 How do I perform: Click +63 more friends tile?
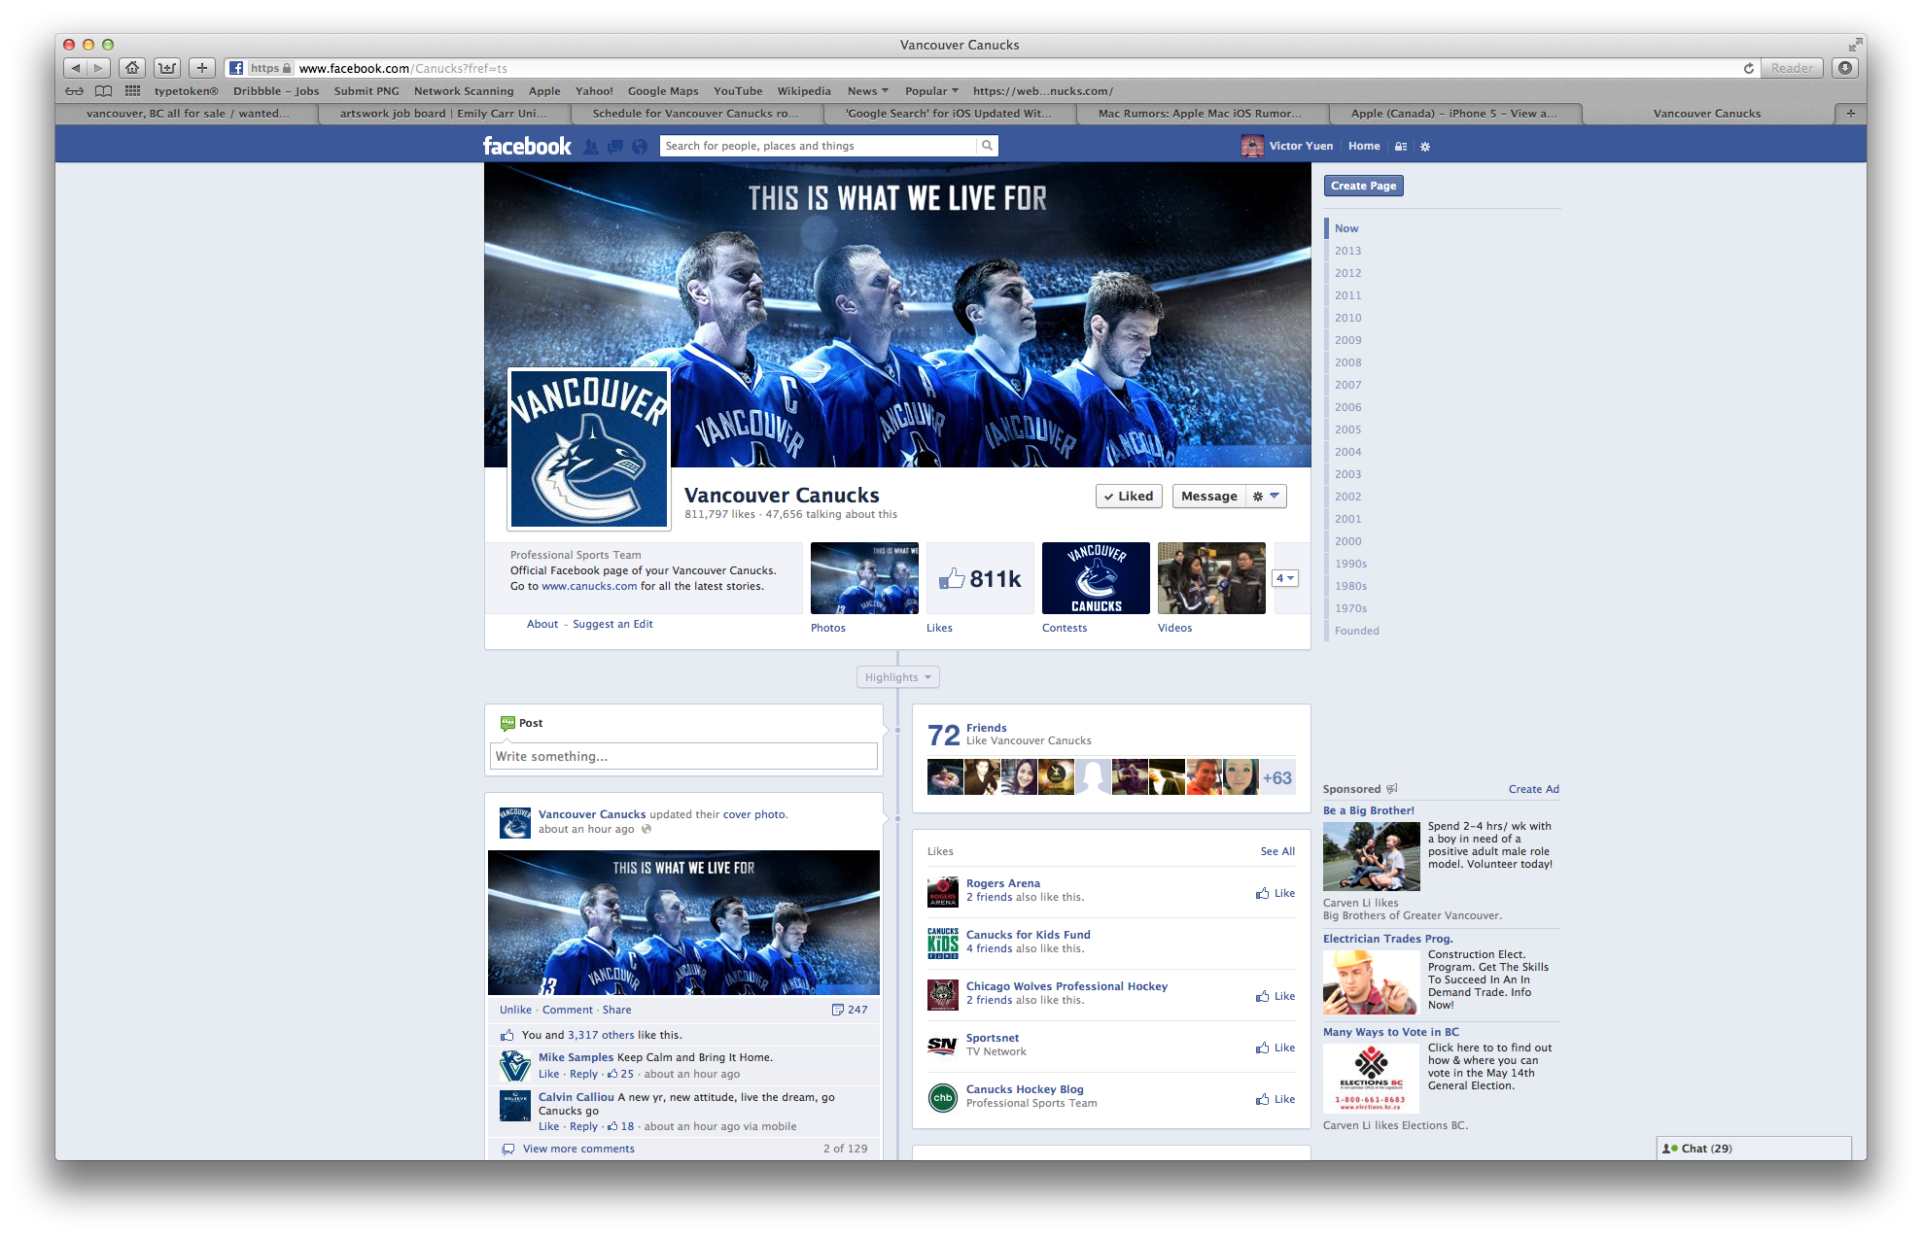(1277, 777)
